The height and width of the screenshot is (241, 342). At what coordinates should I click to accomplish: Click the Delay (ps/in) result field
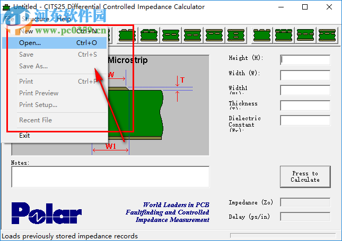pos(305,217)
